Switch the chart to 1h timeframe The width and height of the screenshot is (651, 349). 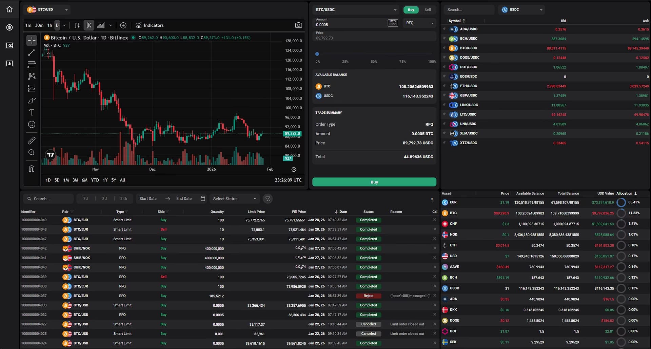50,25
